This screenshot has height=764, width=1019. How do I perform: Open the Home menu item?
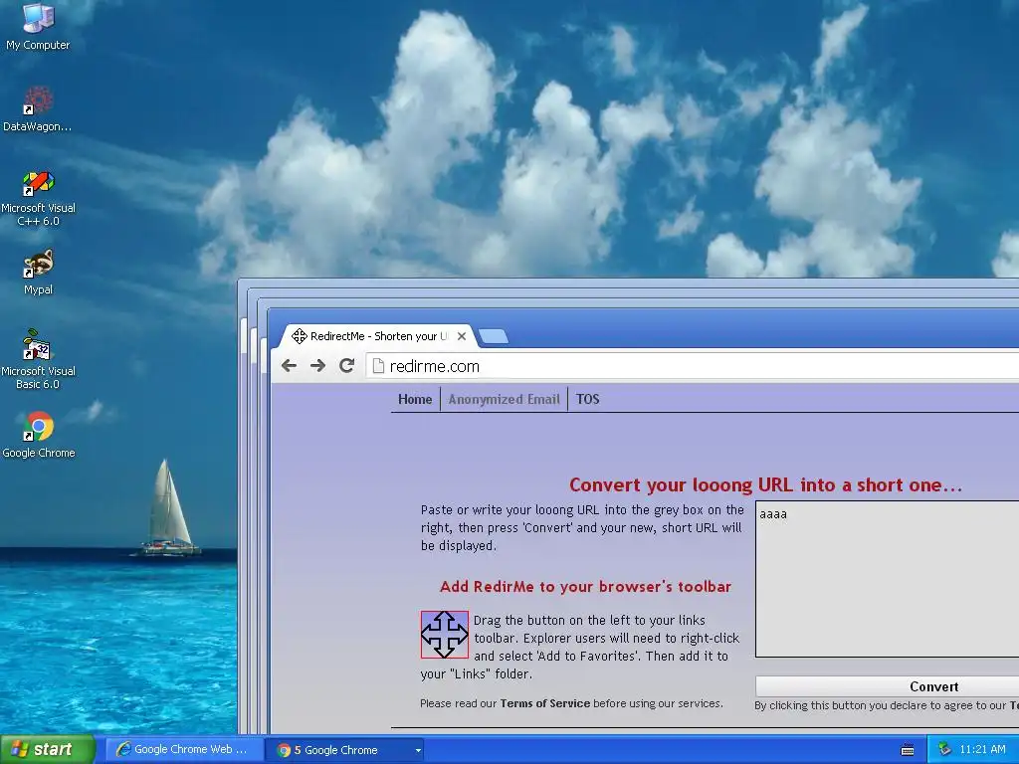[415, 399]
